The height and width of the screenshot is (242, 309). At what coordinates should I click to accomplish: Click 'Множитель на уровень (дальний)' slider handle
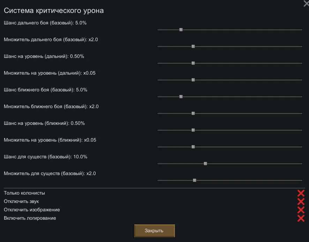tap(193, 80)
